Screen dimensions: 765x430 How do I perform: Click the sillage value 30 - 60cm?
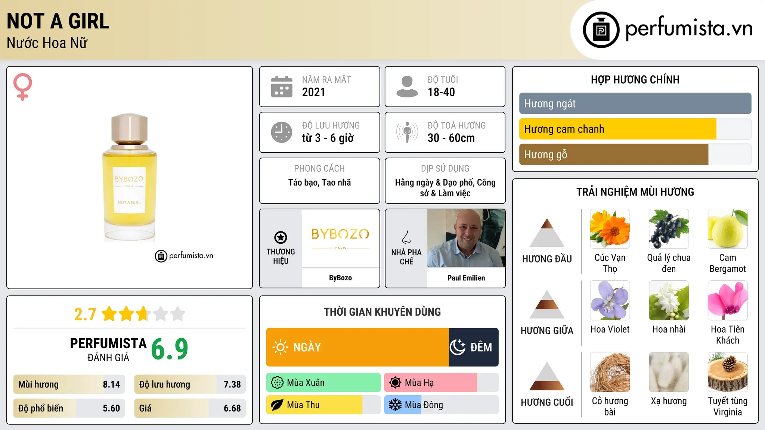[451, 138]
